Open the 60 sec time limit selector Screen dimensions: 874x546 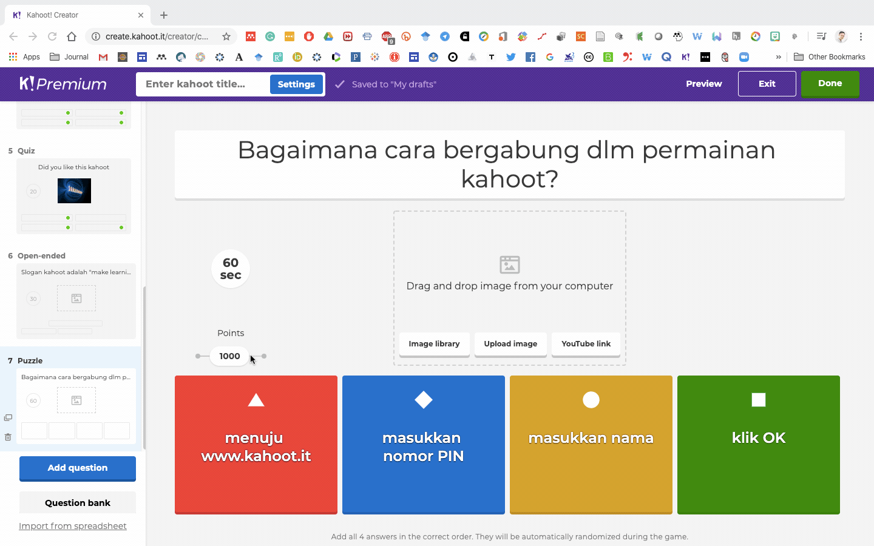click(x=231, y=269)
